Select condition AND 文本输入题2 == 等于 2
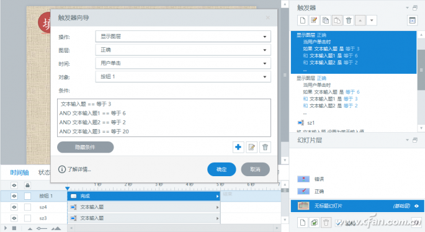This screenshot has height=232, width=425. click(x=164, y=122)
